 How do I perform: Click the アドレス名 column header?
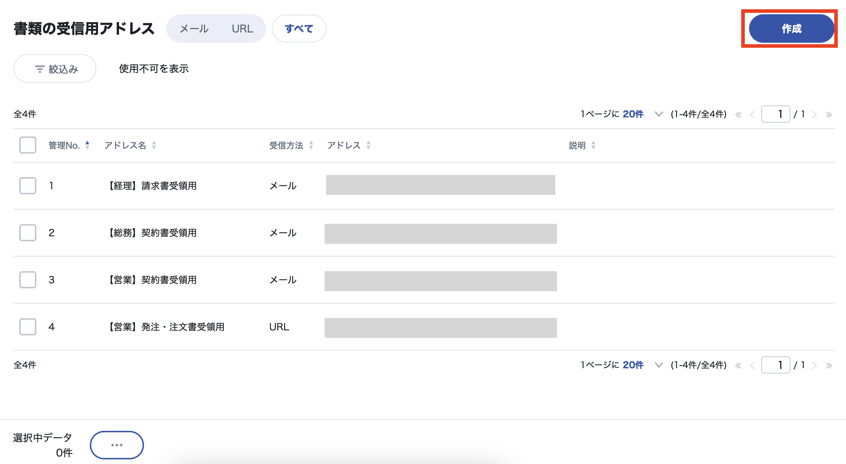125,145
